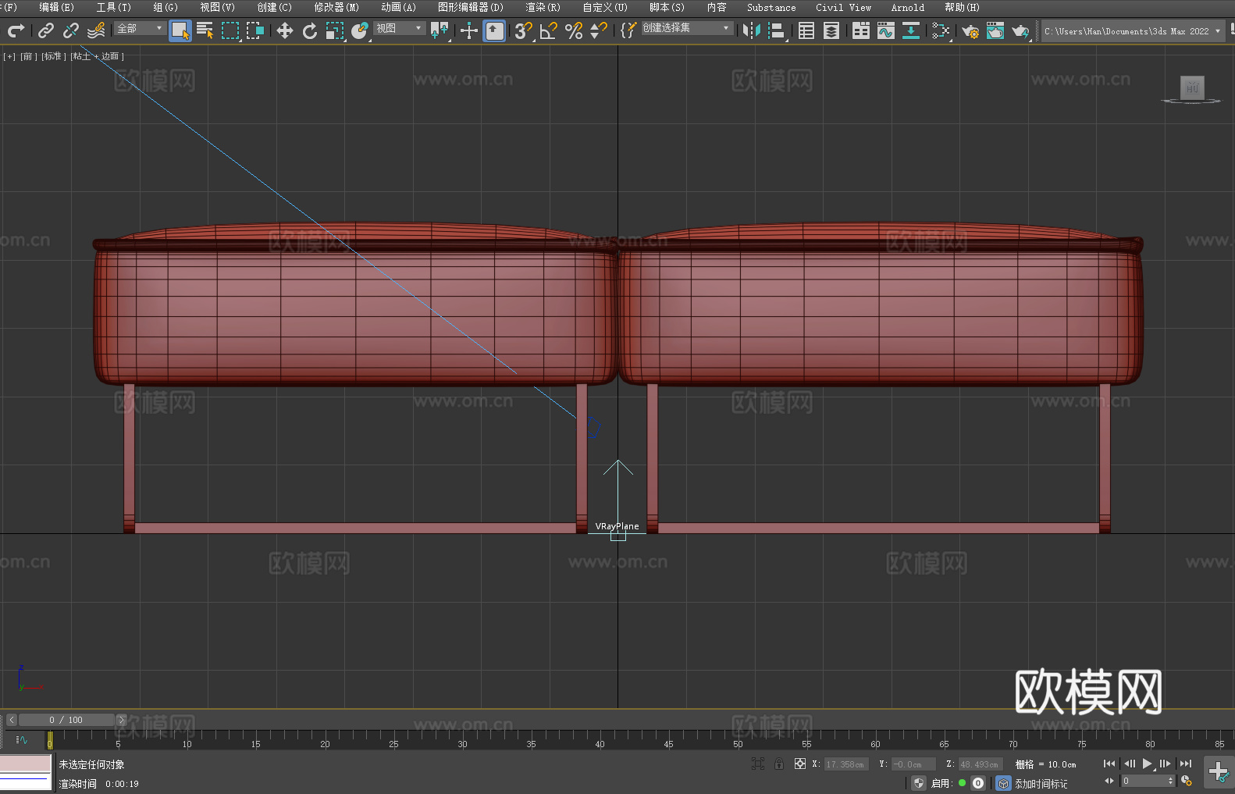Click the Go to End playback button
Viewport: 1235px width, 794px height.
[x=1186, y=764]
